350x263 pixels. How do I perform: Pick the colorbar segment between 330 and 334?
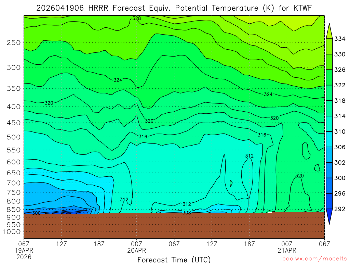329,47
